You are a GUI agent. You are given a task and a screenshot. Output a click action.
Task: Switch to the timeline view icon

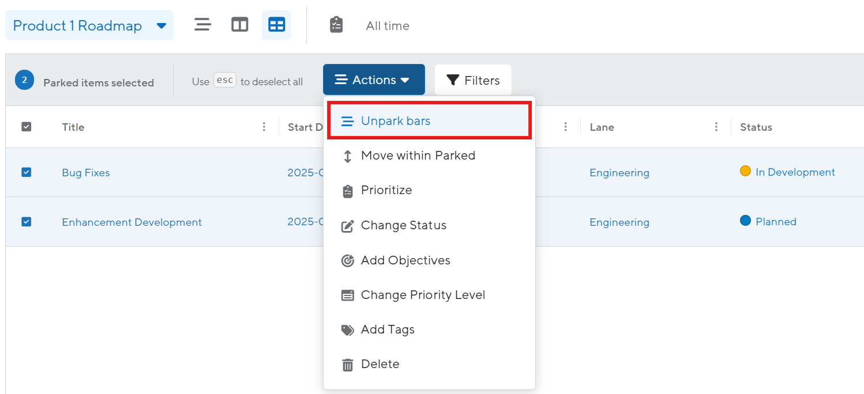[202, 25]
